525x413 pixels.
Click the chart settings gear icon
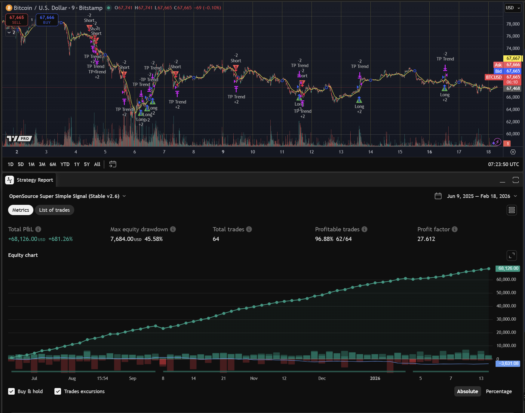(513, 152)
